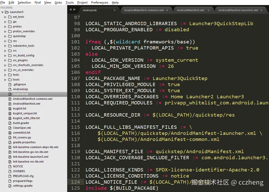Expand the src_ui_overrides folder
269x192 pixels.
pyautogui.click(x=5, y=70)
